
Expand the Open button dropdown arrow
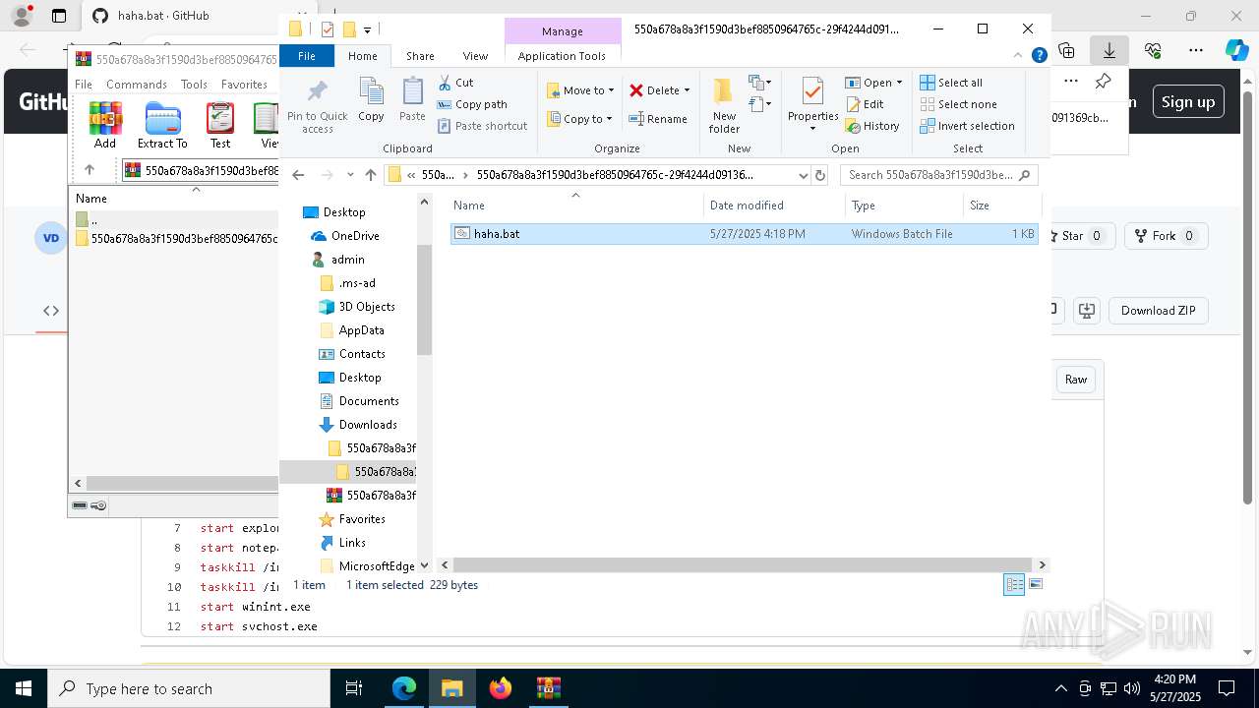pyautogui.click(x=899, y=83)
